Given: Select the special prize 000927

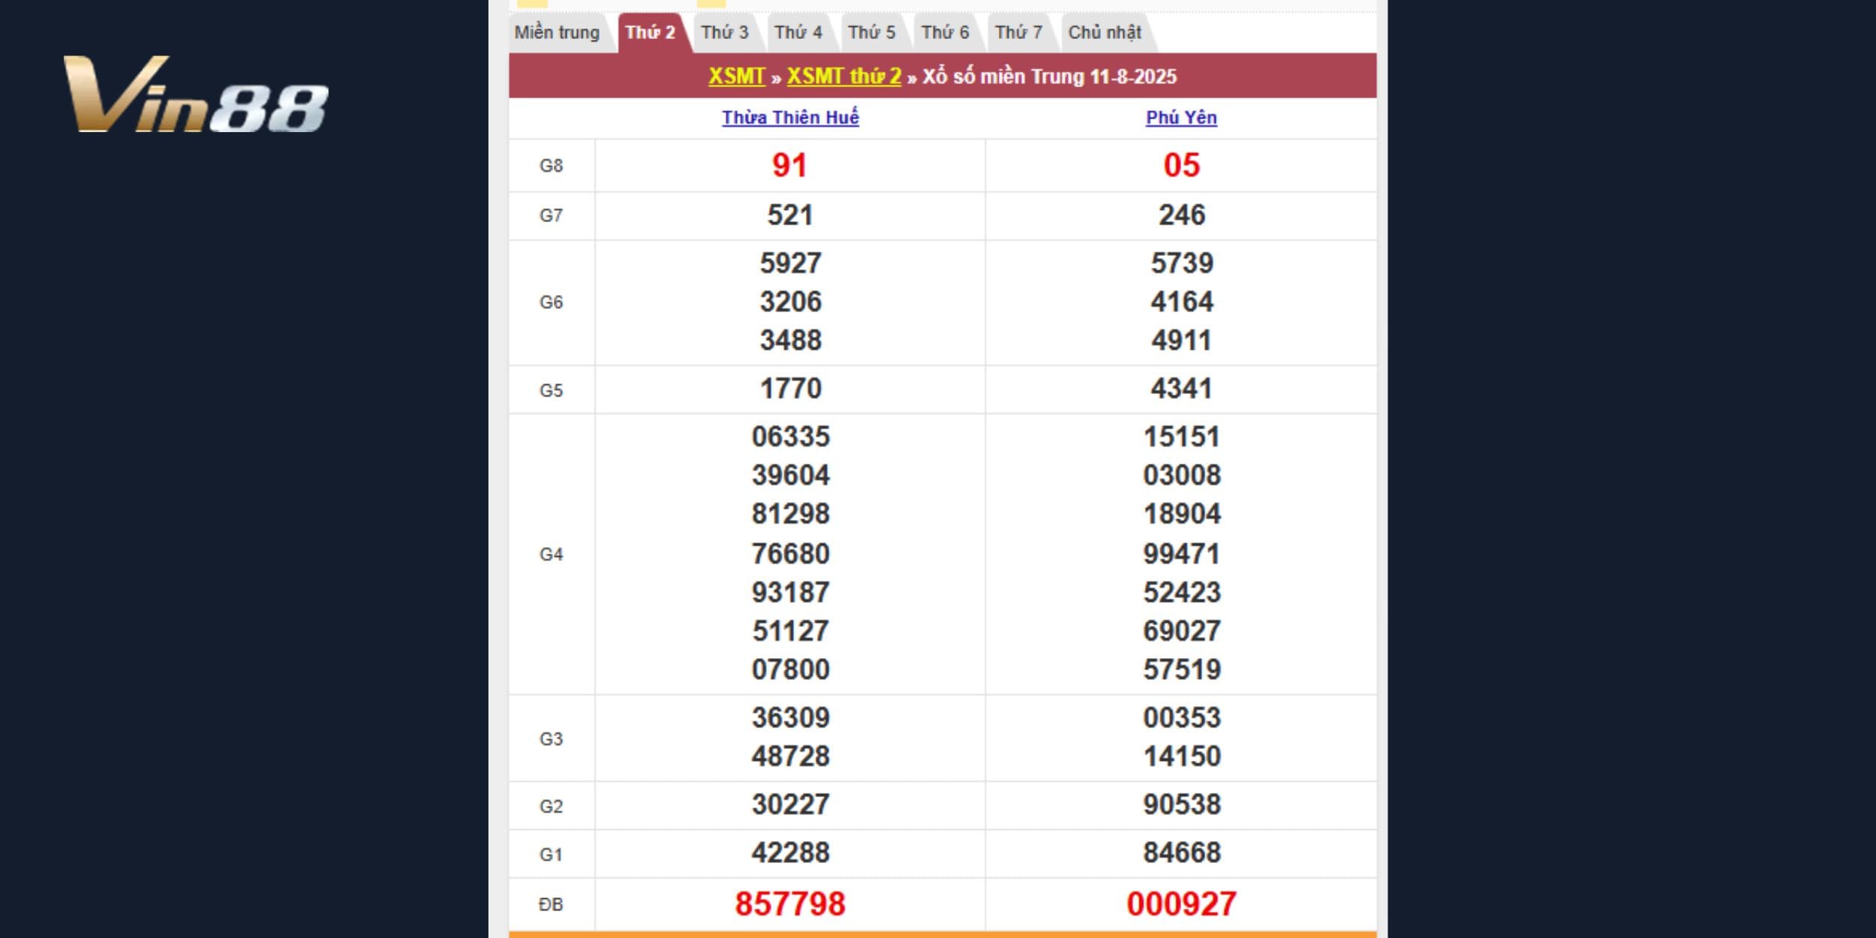Looking at the screenshot, I should (x=1182, y=904).
